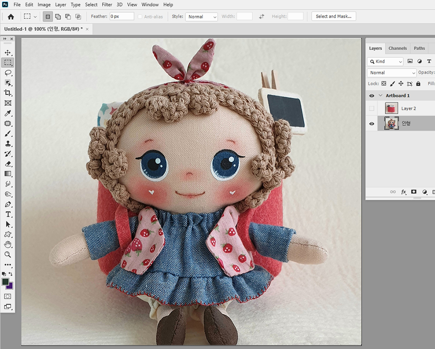
Task: Add a layer style with fx
Action: [404, 192]
